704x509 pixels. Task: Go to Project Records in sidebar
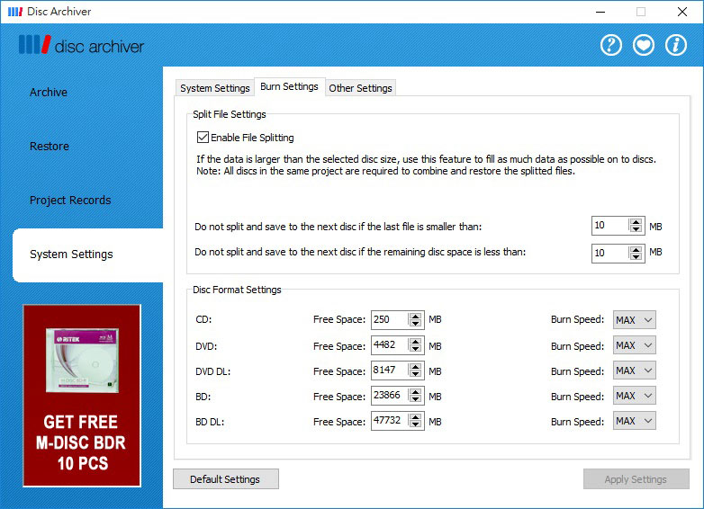click(x=70, y=201)
